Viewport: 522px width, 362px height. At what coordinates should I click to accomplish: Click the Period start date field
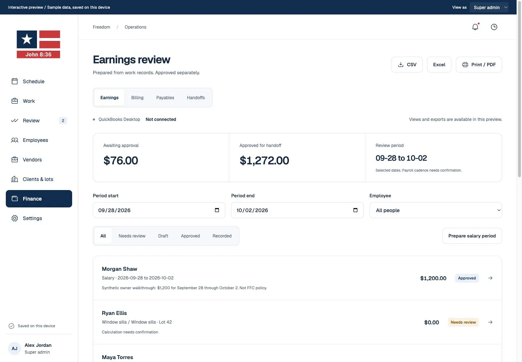[159, 210]
